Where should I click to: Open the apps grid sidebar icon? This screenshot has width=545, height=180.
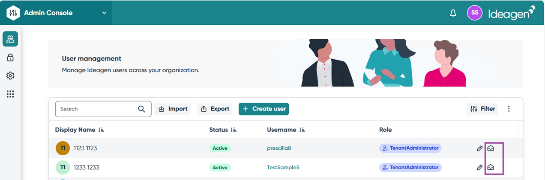pos(10,94)
